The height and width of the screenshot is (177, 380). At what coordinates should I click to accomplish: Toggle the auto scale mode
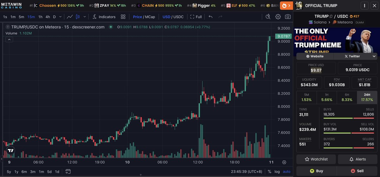(x=287, y=171)
